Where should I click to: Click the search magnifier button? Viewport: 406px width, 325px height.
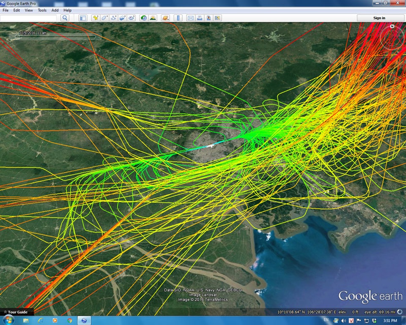point(65,18)
